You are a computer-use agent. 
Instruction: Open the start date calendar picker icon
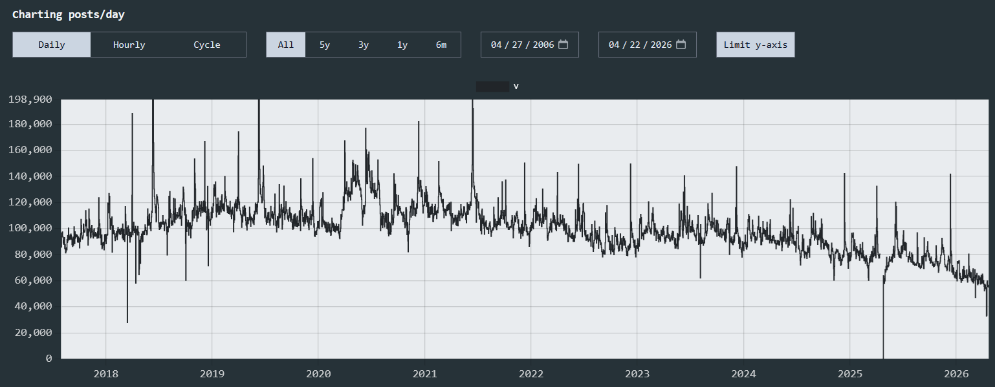pos(563,45)
